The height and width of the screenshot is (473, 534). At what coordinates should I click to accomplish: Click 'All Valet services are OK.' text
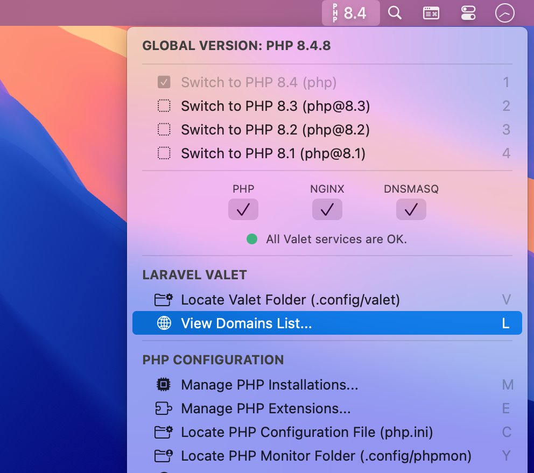[x=336, y=239]
